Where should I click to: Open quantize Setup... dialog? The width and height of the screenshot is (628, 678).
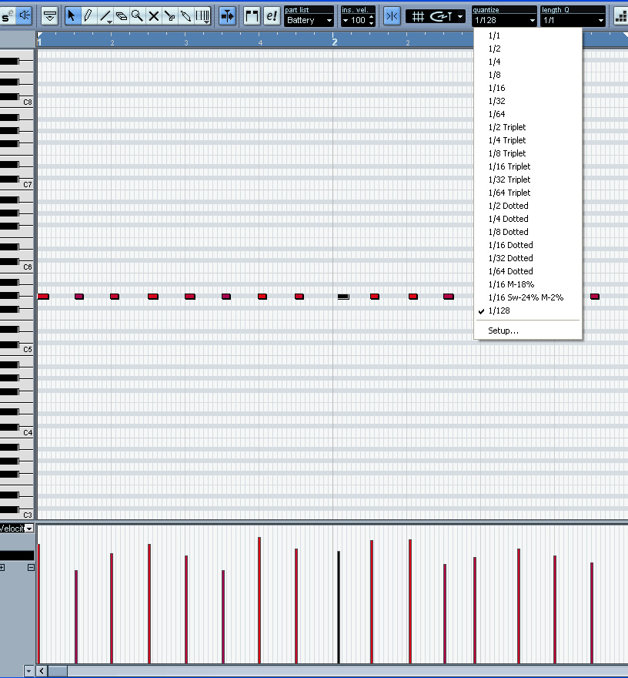coord(528,331)
